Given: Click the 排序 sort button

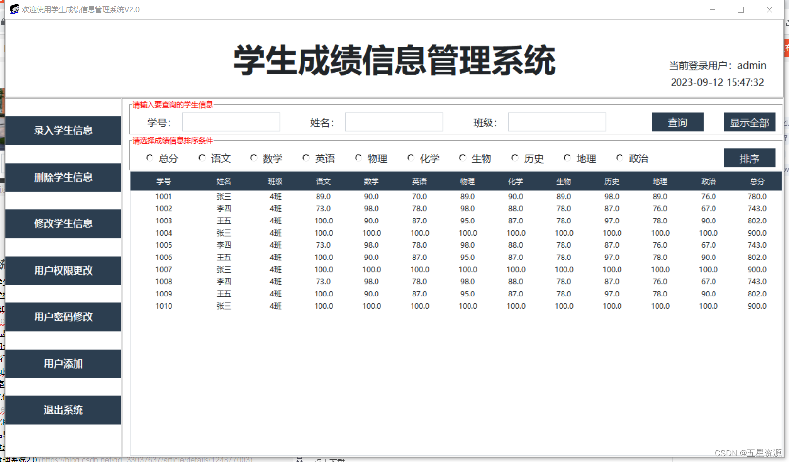Looking at the screenshot, I should 750,158.
